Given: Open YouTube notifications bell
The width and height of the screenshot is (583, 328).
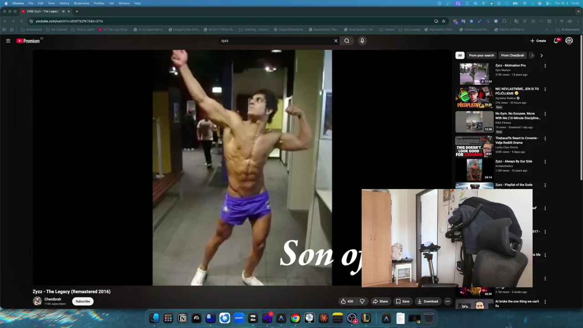Looking at the screenshot, I should pos(556,41).
